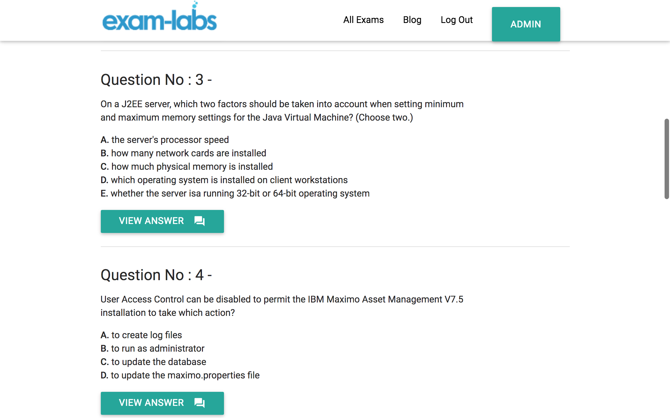670x418 pixels.
Task: Click option A to create log files
Action: coord(141,335)
